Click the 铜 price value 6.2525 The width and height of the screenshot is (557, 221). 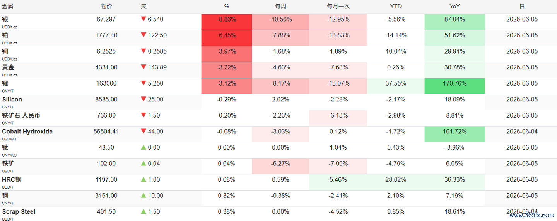(x=106, y=51)
